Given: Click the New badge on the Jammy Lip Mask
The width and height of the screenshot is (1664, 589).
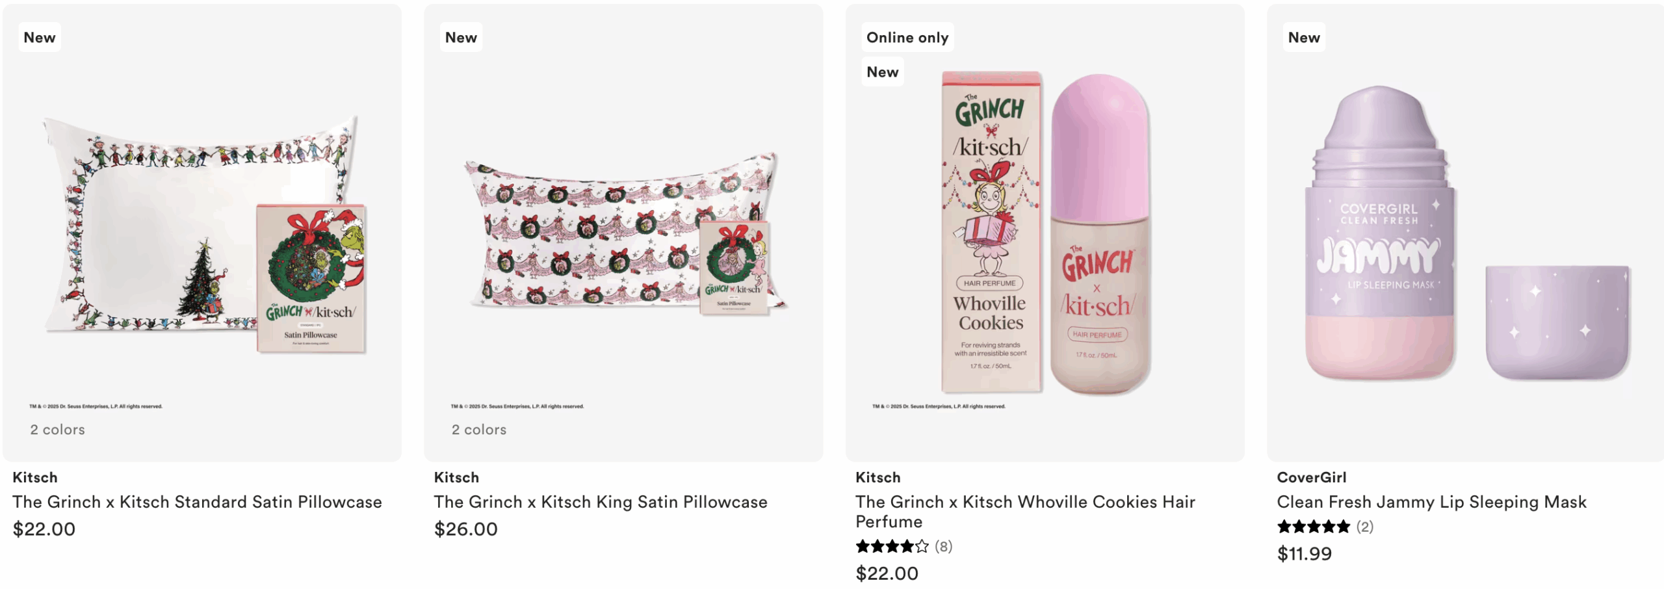Looking at the screenshot, I should (x=1304, y=38).
